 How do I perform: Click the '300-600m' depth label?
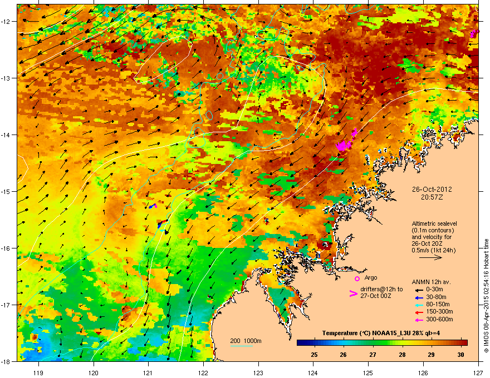pos(439,320)
